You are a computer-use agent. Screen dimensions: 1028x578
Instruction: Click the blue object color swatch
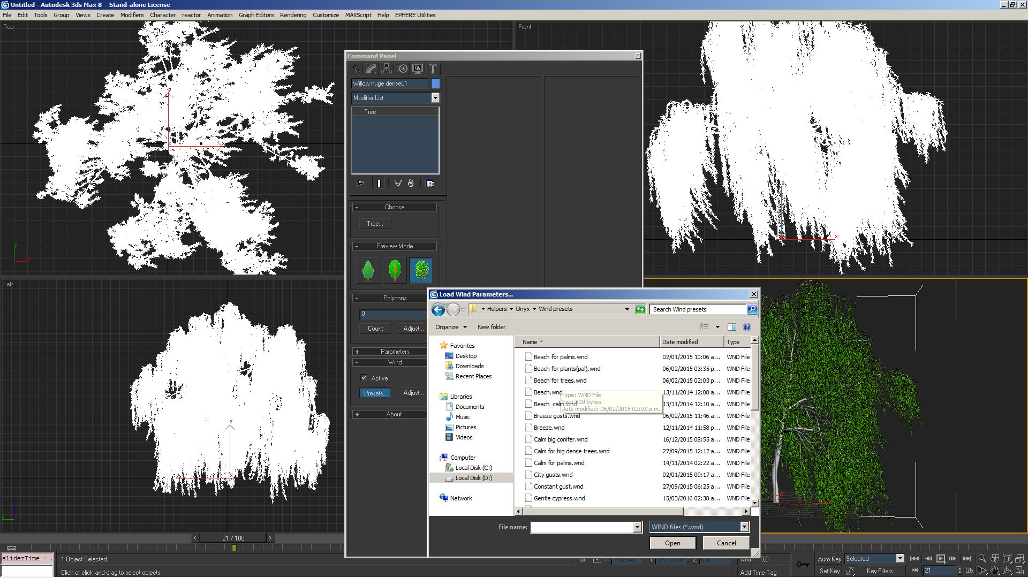[435, 83]
